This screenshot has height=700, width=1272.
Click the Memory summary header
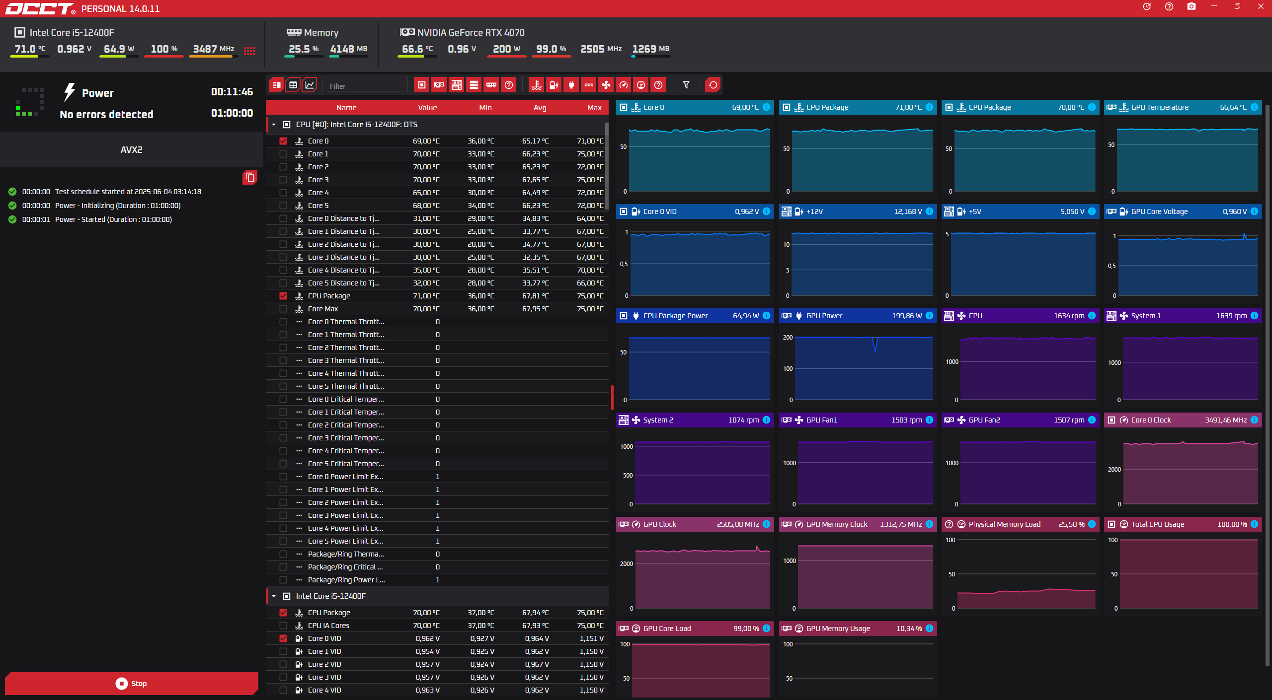pyautogui.click(x=313, y=32)
